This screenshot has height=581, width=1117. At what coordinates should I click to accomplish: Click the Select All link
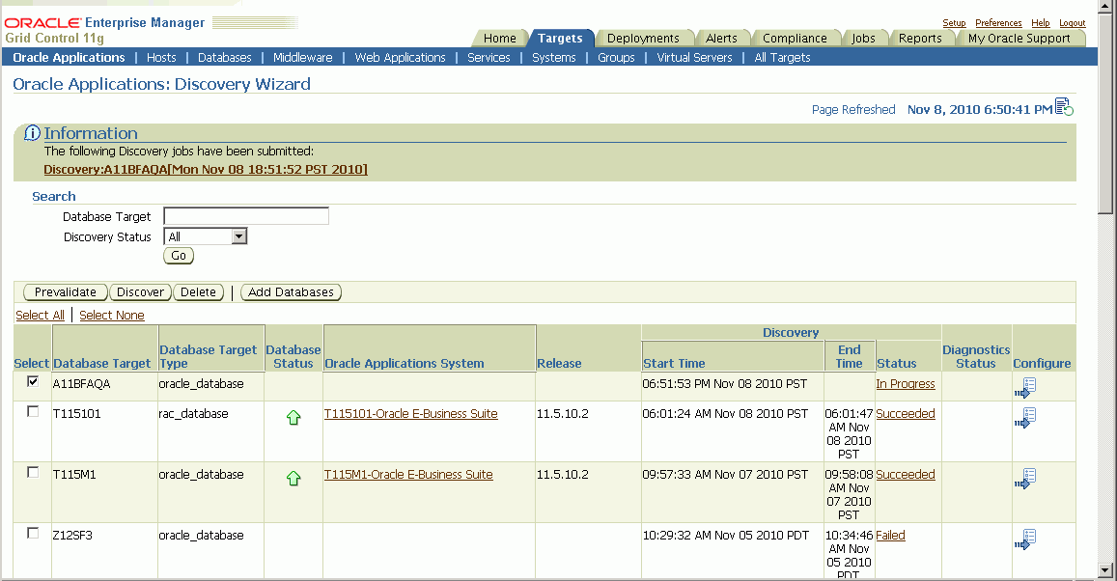[40, 316]
